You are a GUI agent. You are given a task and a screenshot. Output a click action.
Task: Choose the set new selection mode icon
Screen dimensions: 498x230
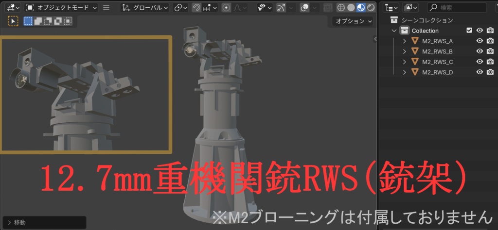[x=28, y=21]
